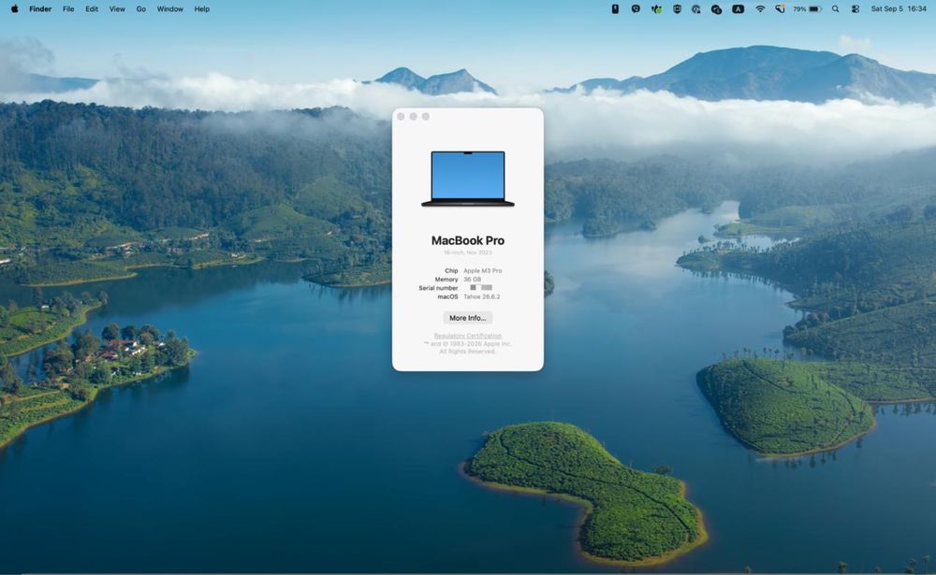Open the Regulatory Certification link
This screenshot has width=936, height=575.
coord(467,336)
